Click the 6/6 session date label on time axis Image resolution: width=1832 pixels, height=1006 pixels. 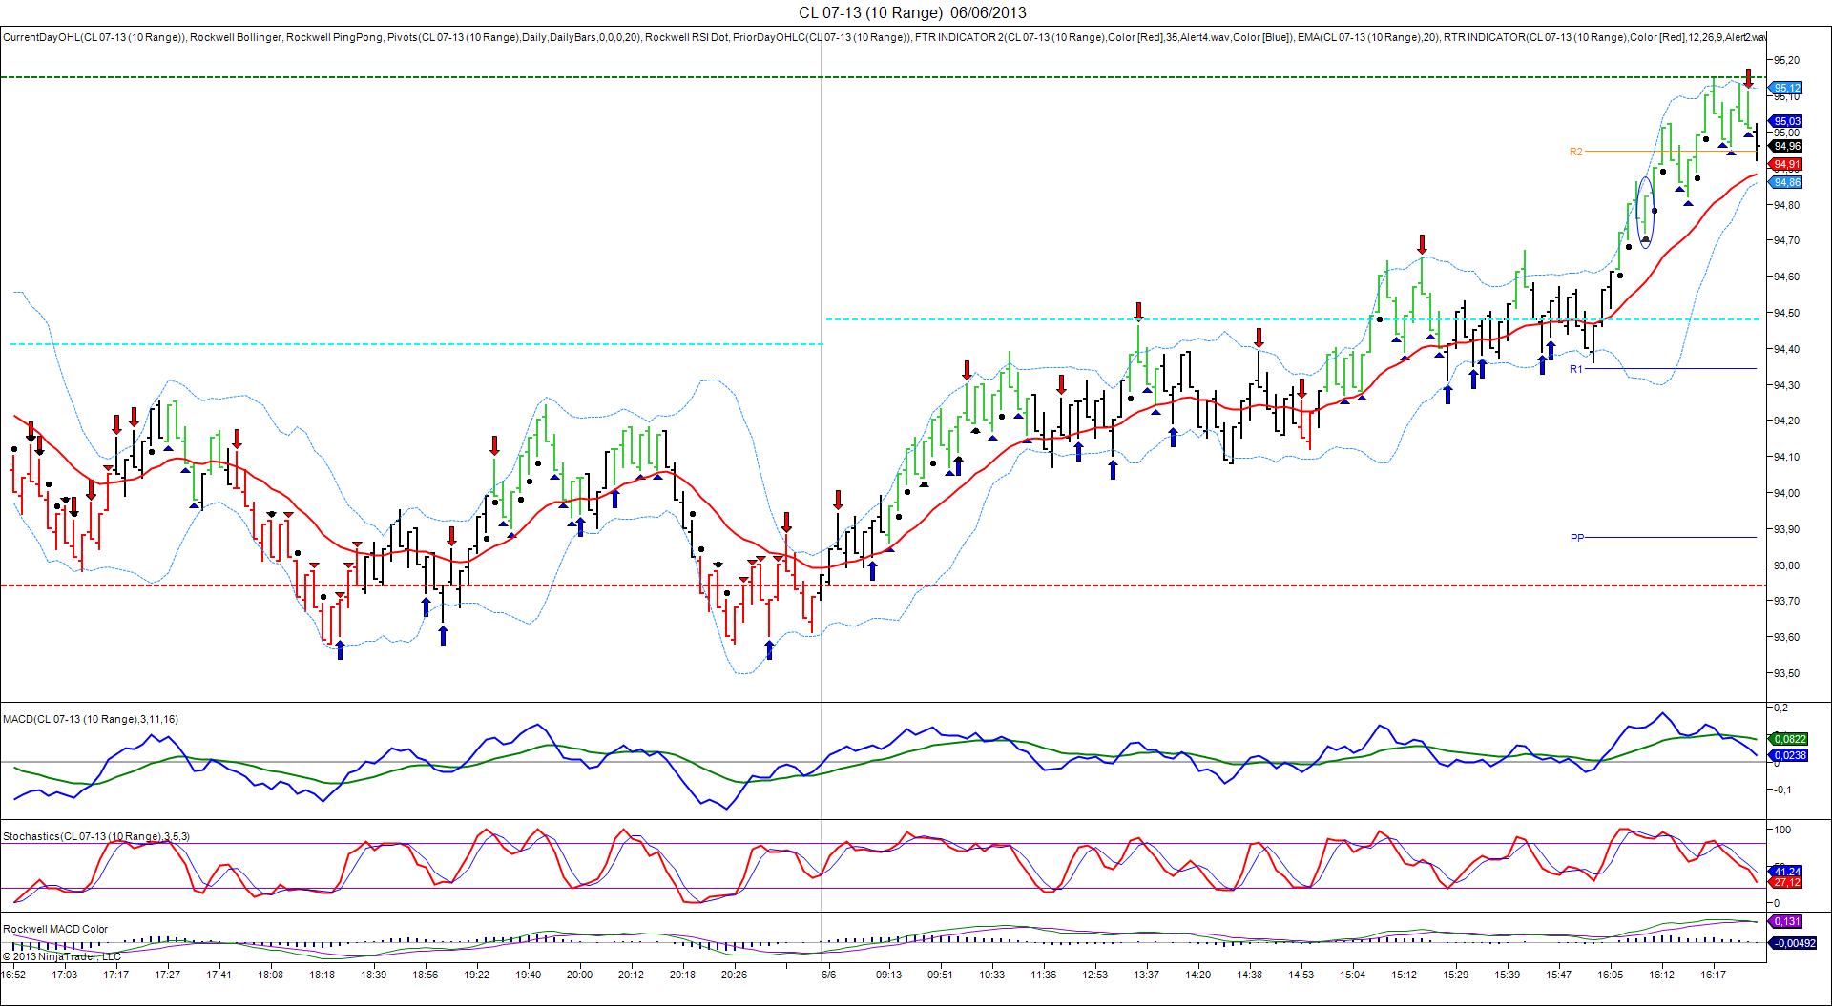[829, 975]
